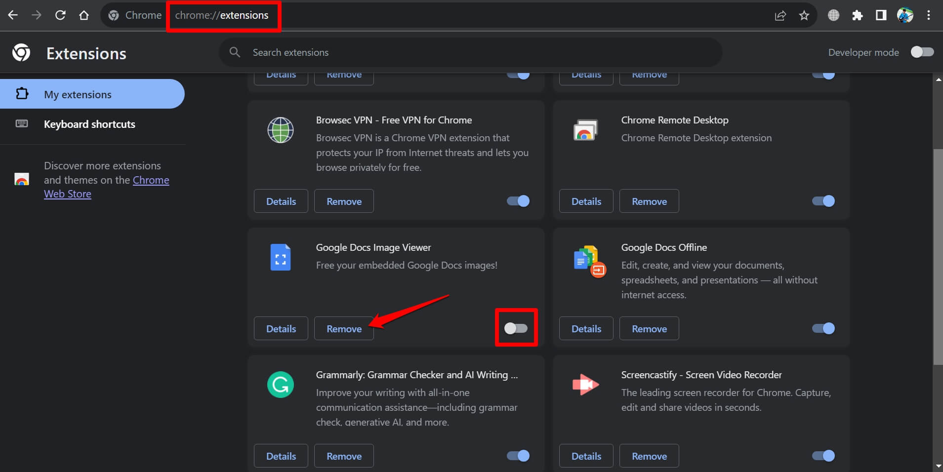Toggle Developer mode on
This screenshot has width=943, height=472.
coord(922,52)
